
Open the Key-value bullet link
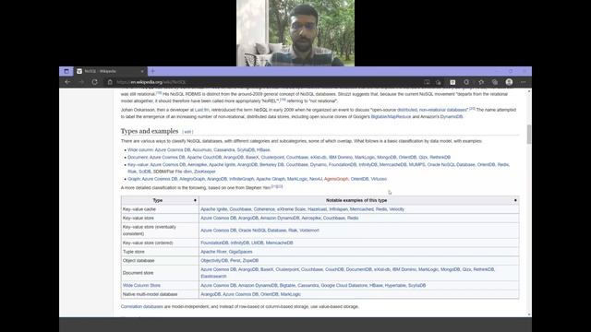click(x=138, y=164)
